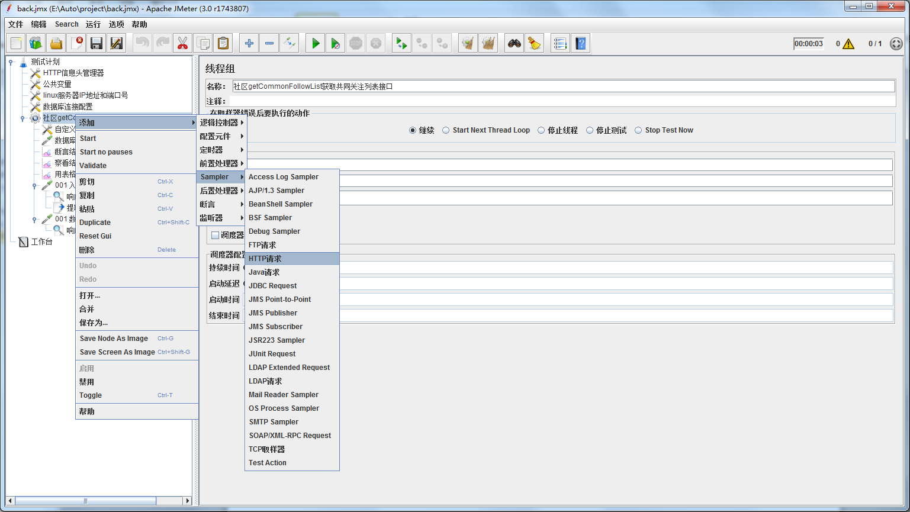Click the Search binoculars toolbar icon

tap(515, 43)
